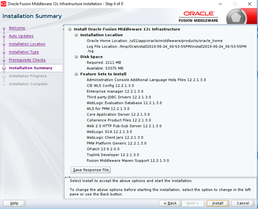Click the Oracle Fusion Middleware pentagon logo
The image size is (258, 209).
point(237,18)
